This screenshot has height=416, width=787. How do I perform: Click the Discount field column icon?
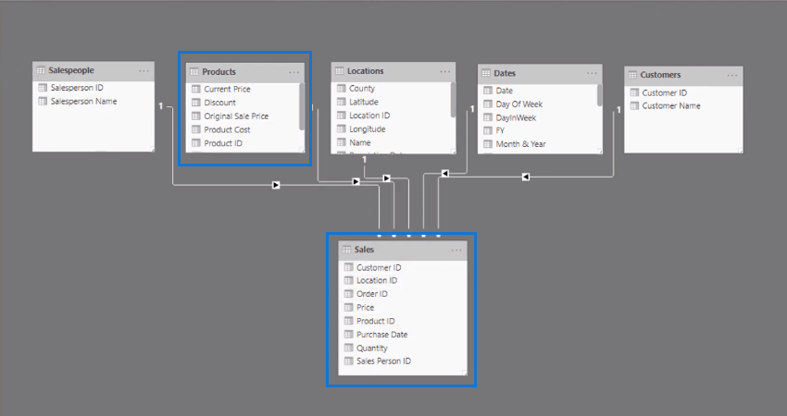(196, 103)
